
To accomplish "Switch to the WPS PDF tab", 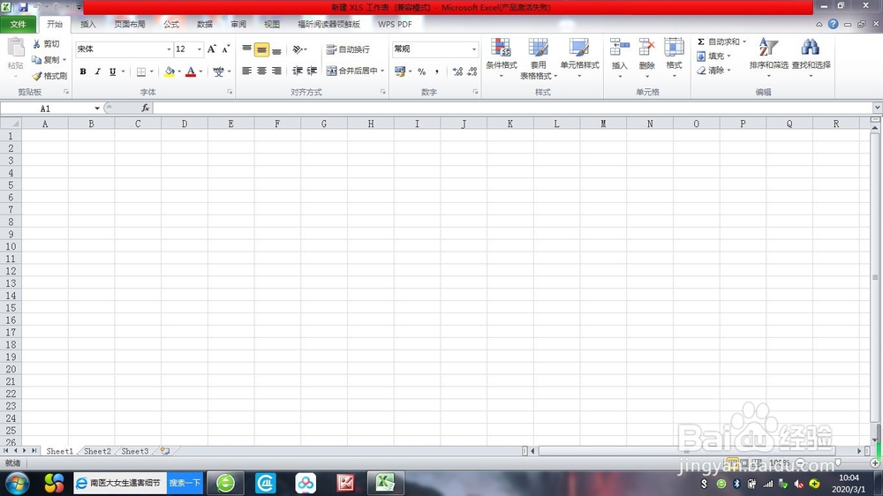I will pos(395,24).
